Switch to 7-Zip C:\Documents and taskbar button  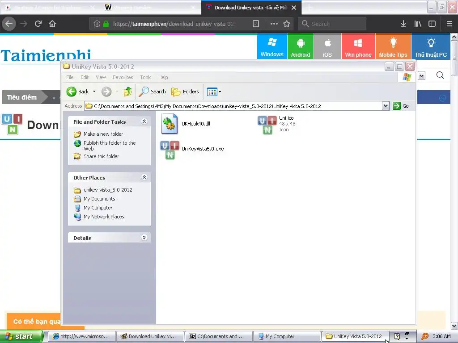coord(218,336)
